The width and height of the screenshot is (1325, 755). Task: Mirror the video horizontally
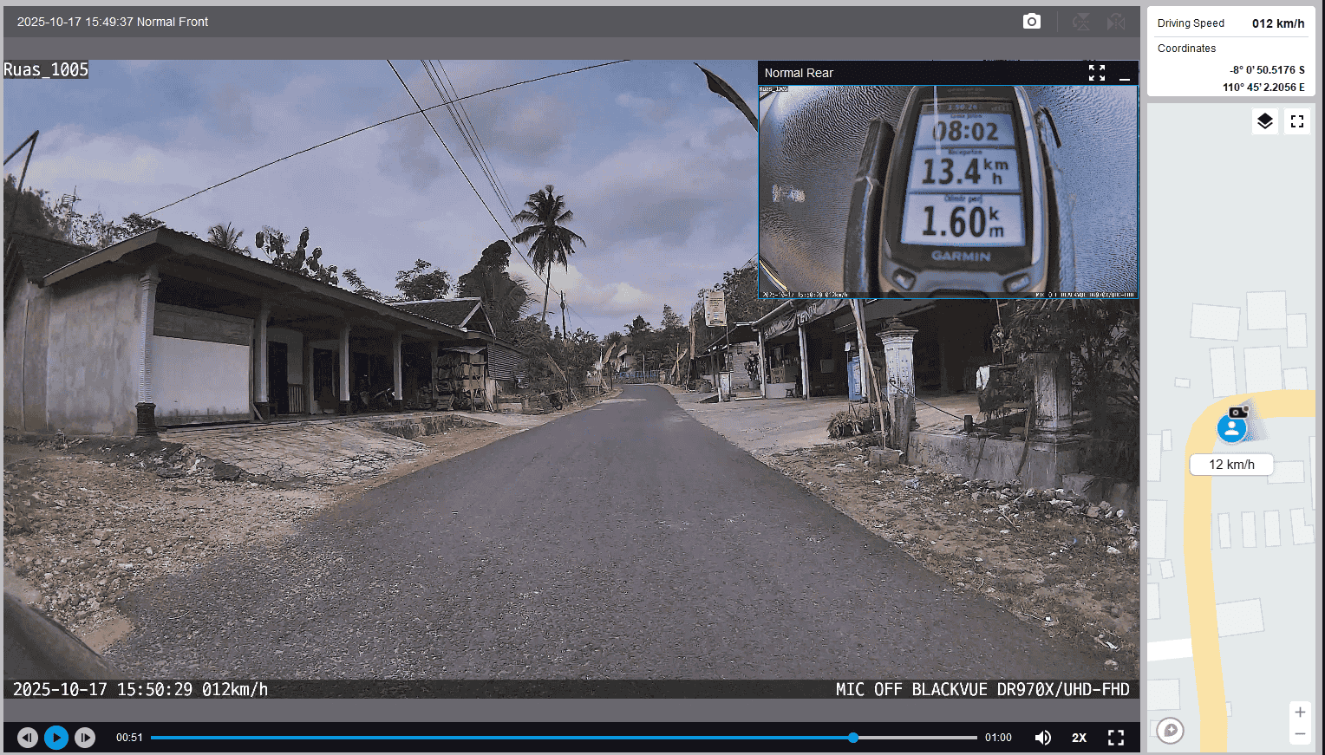coord(1116,22)
